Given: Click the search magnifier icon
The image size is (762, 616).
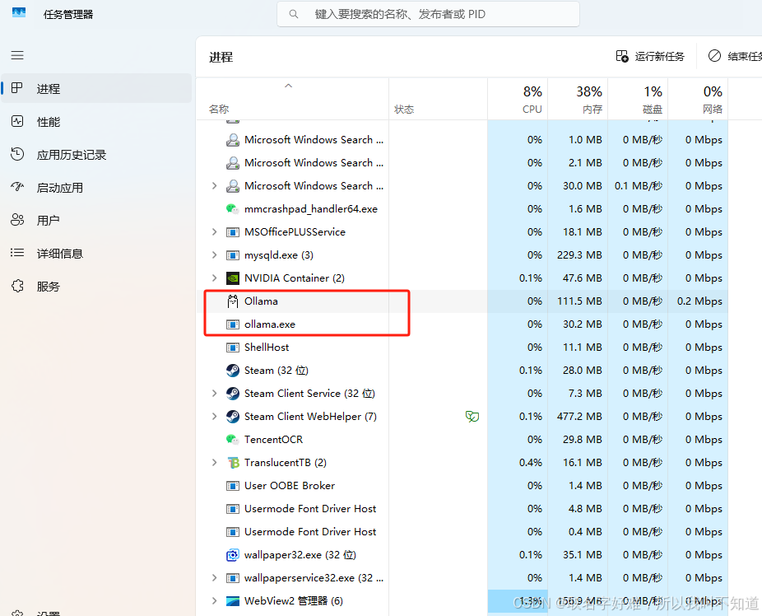Looking at the screenshot, I should tap(294, 14).
